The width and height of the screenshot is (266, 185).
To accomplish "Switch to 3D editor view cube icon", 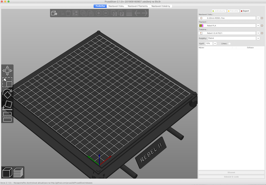I will [7, 173].
